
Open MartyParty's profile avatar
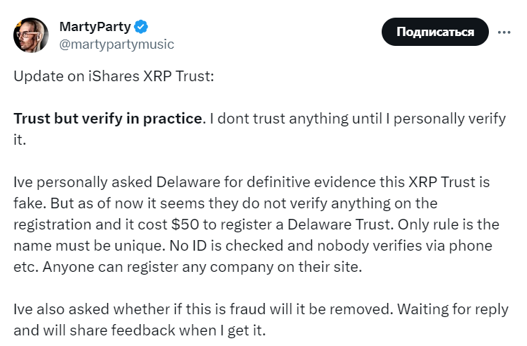click(x=31, y=35)
